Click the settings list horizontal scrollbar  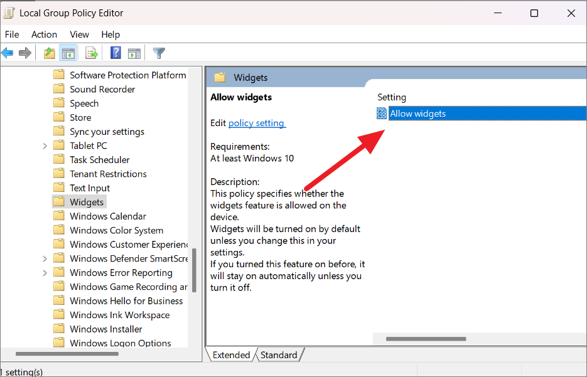tap(426, 339)
